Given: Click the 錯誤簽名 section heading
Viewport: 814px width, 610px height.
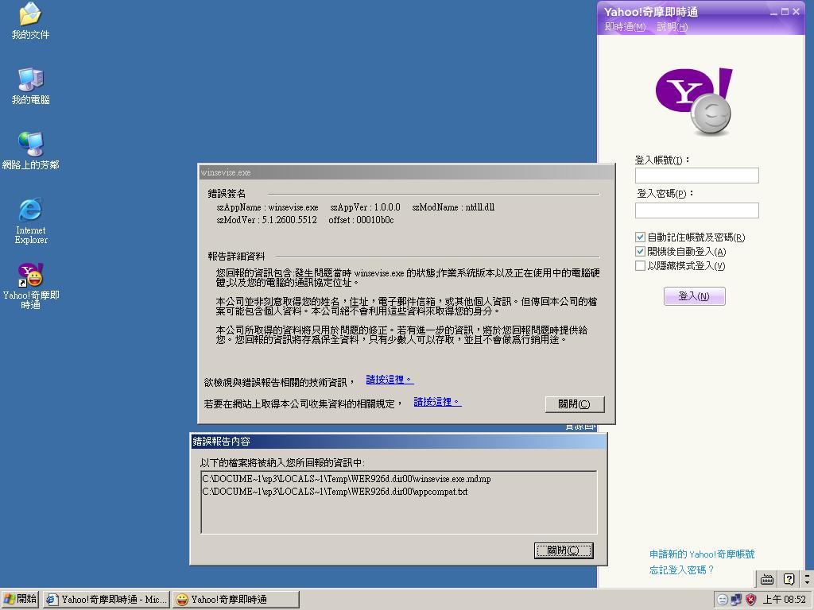Looking at the screenshot, I should tap(227, 194).
